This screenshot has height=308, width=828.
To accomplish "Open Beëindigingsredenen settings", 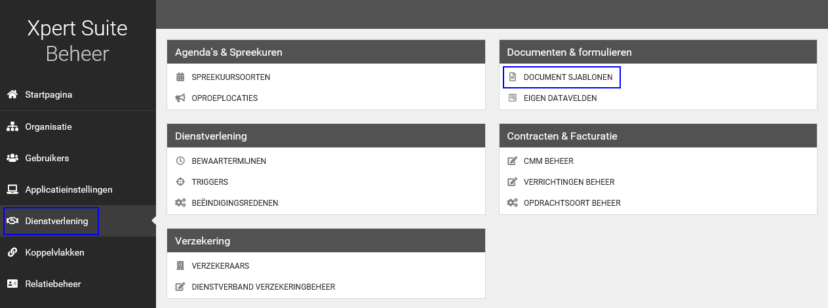I will point(235,203).
